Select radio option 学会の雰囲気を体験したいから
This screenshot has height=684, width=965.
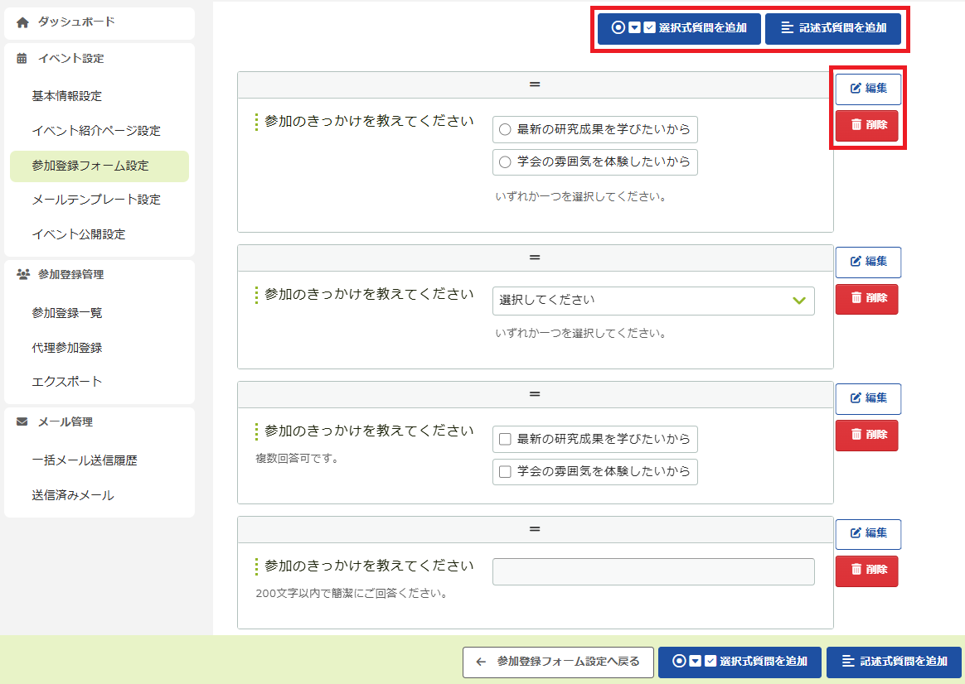pyautogui.click(x=505, y=163)
